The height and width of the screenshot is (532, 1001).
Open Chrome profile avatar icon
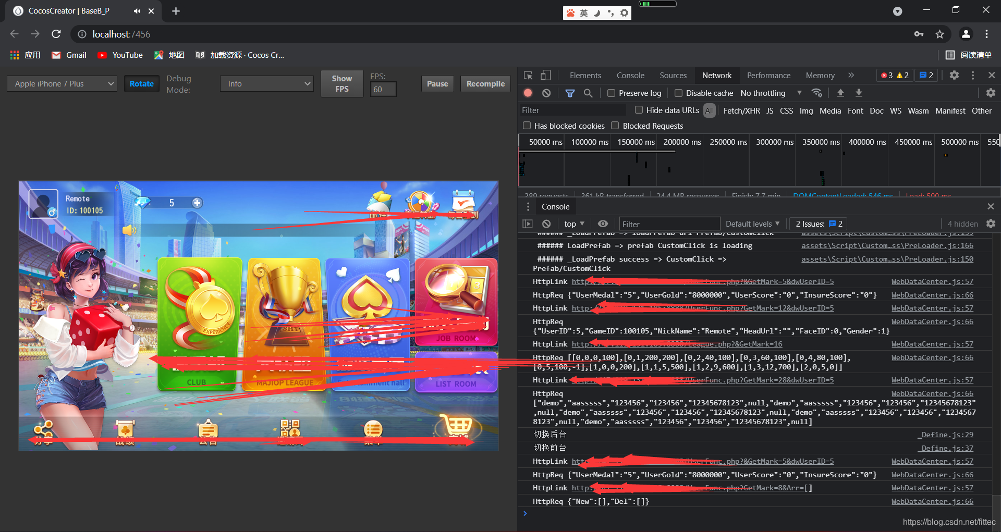pos(966,34)
